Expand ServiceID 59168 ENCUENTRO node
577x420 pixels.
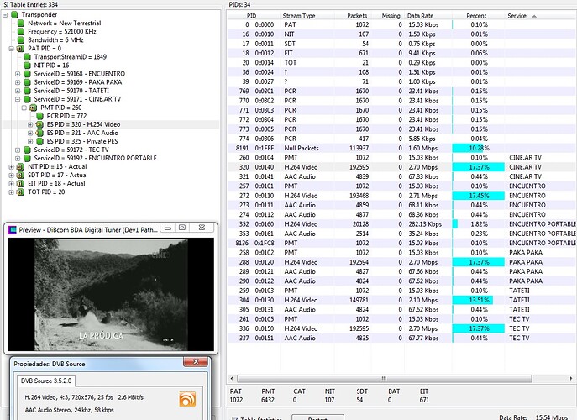click(x=18, y=75)
